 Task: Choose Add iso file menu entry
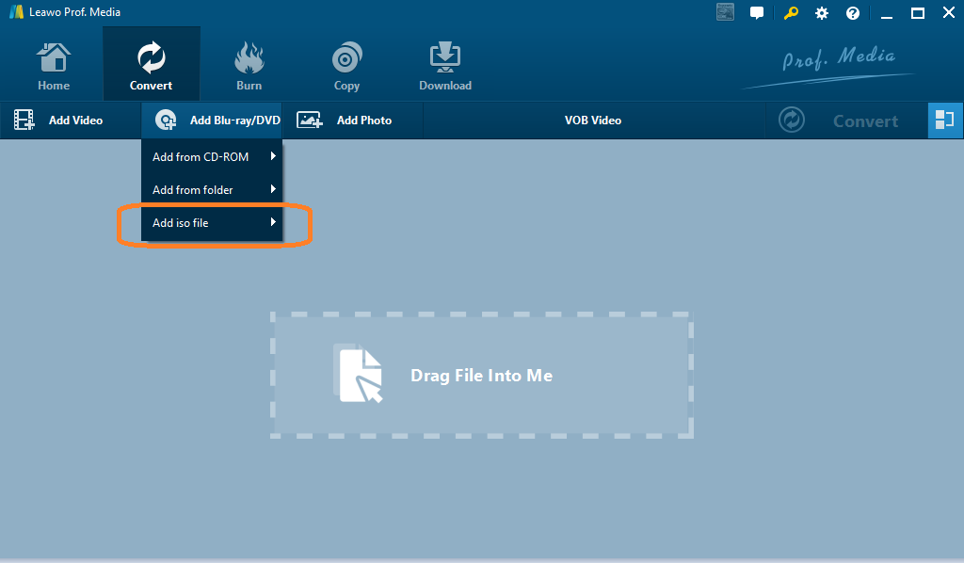click(x=212, y=223)
